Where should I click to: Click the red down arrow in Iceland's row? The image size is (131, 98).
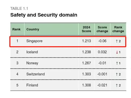117,52
